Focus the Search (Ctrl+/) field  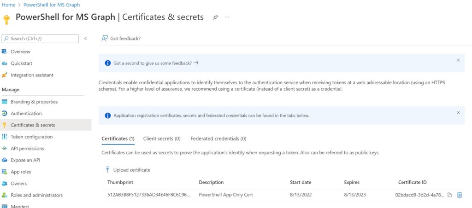40,39
